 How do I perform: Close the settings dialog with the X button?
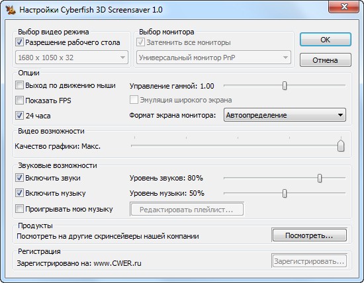[x=343, y=7]
